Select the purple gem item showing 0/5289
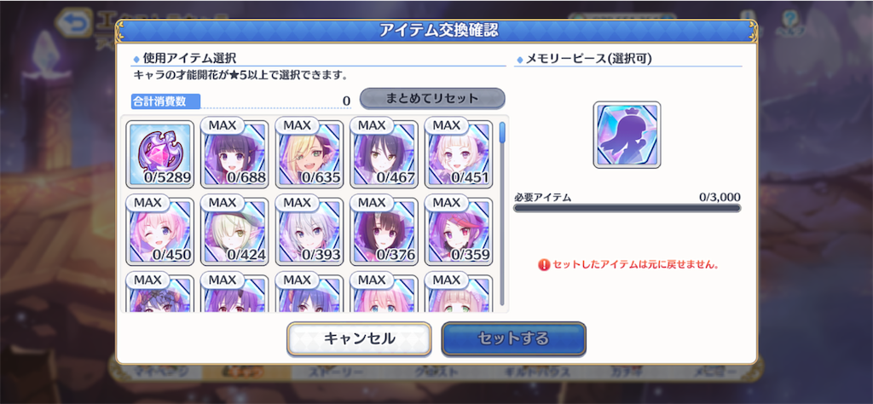This screenshot has width=873, height=404. click(x=159, y=155)
